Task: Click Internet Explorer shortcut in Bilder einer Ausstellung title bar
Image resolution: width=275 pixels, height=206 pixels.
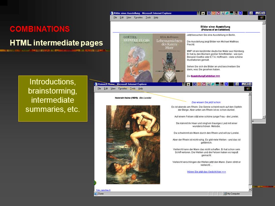Action: (227, 13)
